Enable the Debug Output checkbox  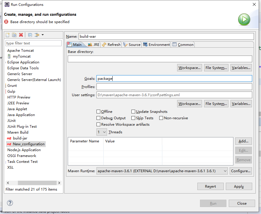[98, 118]
